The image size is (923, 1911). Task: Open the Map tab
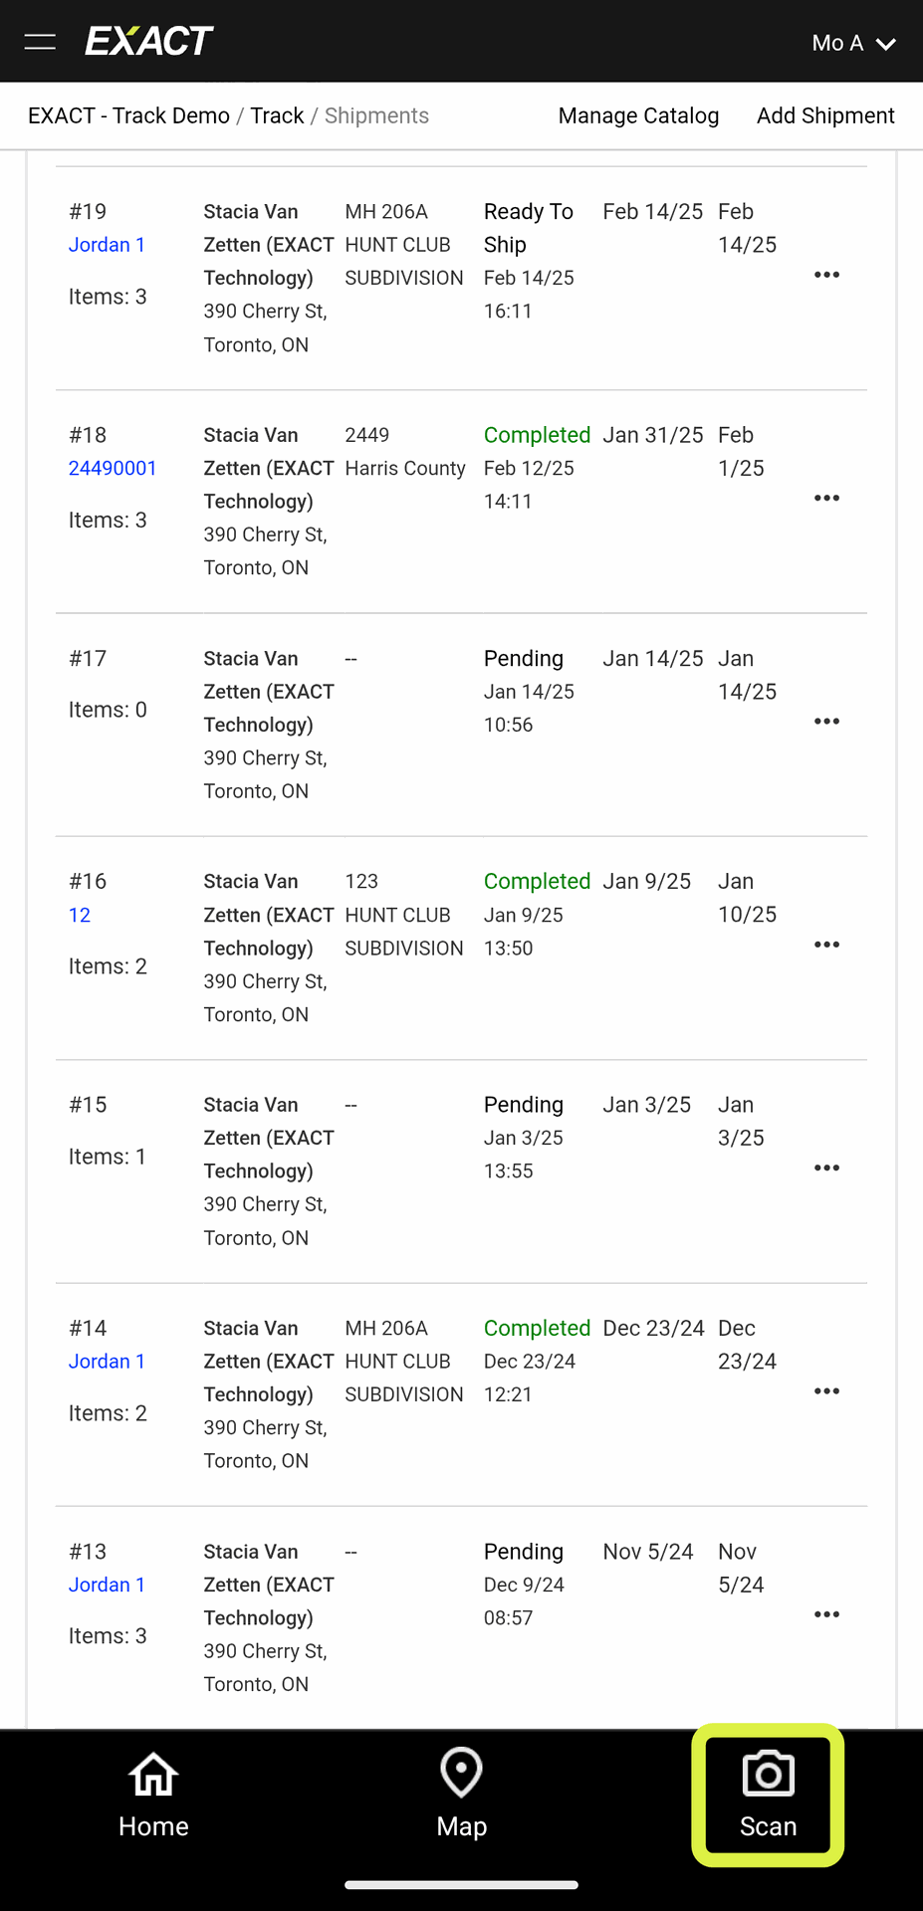(x=461, y=1795)
